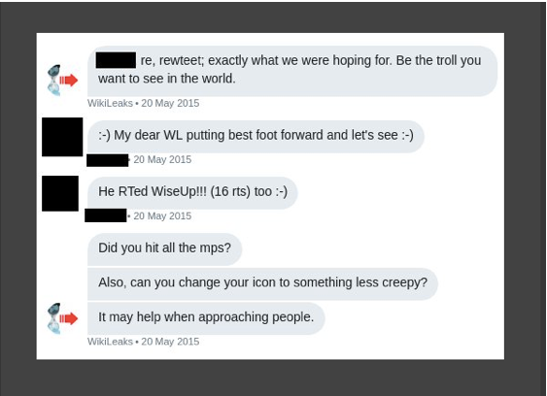The width and height of the screenshot is (547, 396).
Task: Select the 'Did you hit all the mps?' message
Action: [164, 248]
